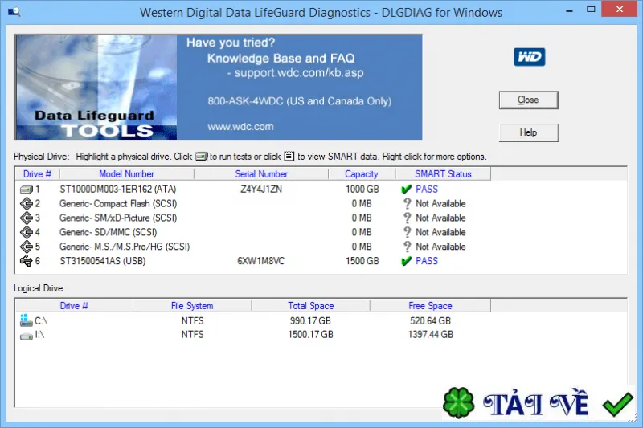Click the app icon in title bar
Viewport: 643px width, 428px height.
point(14,12)
